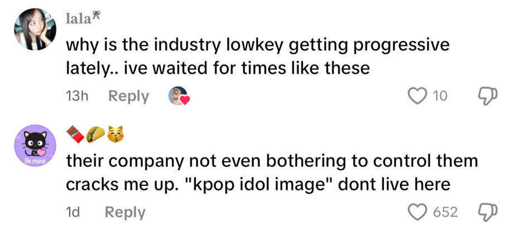Click the like count of 10
Image resolution: width=516 pixels, height=225 pixels.
(440, 96)
